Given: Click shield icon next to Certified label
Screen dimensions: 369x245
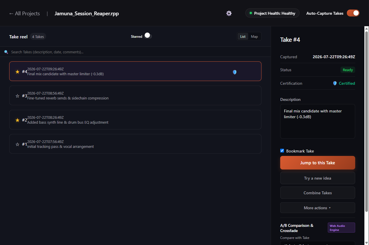Looking at the screenshot, I should pyautogui.click(x=335, y=83).
